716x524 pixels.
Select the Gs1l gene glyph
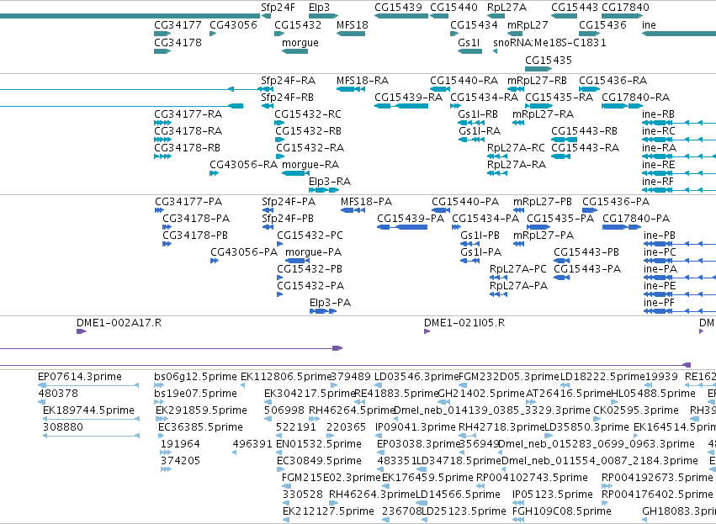pos(469,51)
